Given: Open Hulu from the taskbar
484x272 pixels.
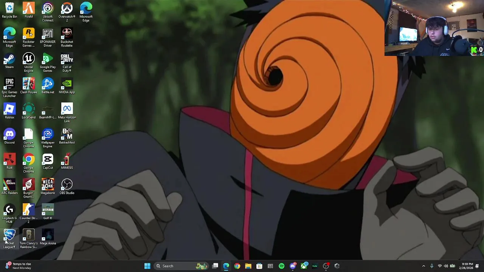Looking at the screenshot, I should (315, 266).
